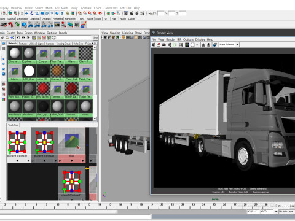Click the Show button beside Hypershade search field
This screenshot has width=295, height=221.
(96, 37)
